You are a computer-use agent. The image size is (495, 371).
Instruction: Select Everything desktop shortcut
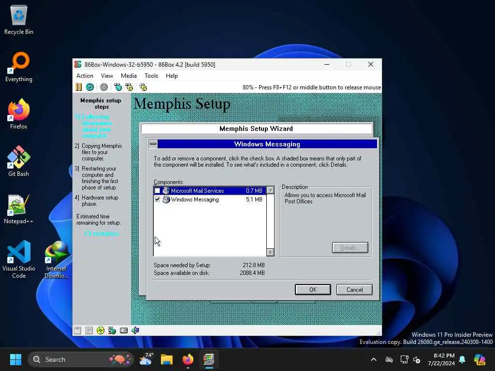(19, 67)
